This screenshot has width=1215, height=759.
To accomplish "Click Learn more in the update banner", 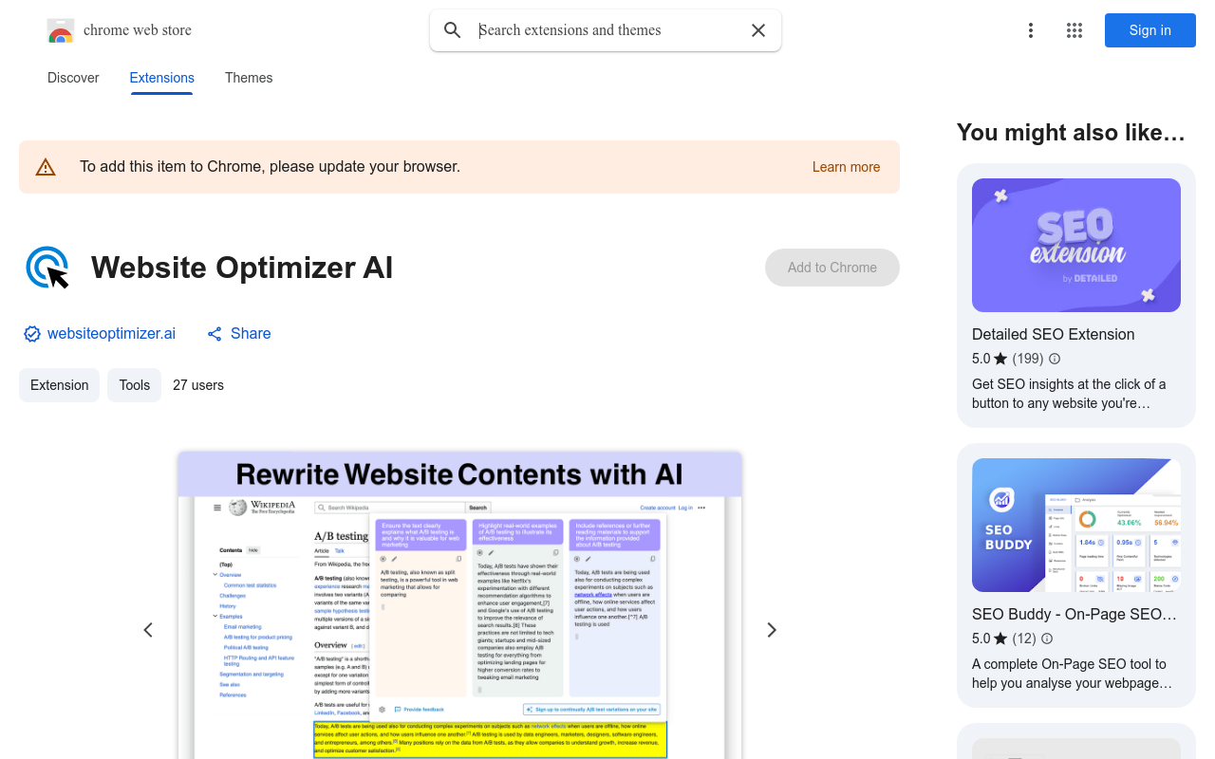I will (847, 167).
